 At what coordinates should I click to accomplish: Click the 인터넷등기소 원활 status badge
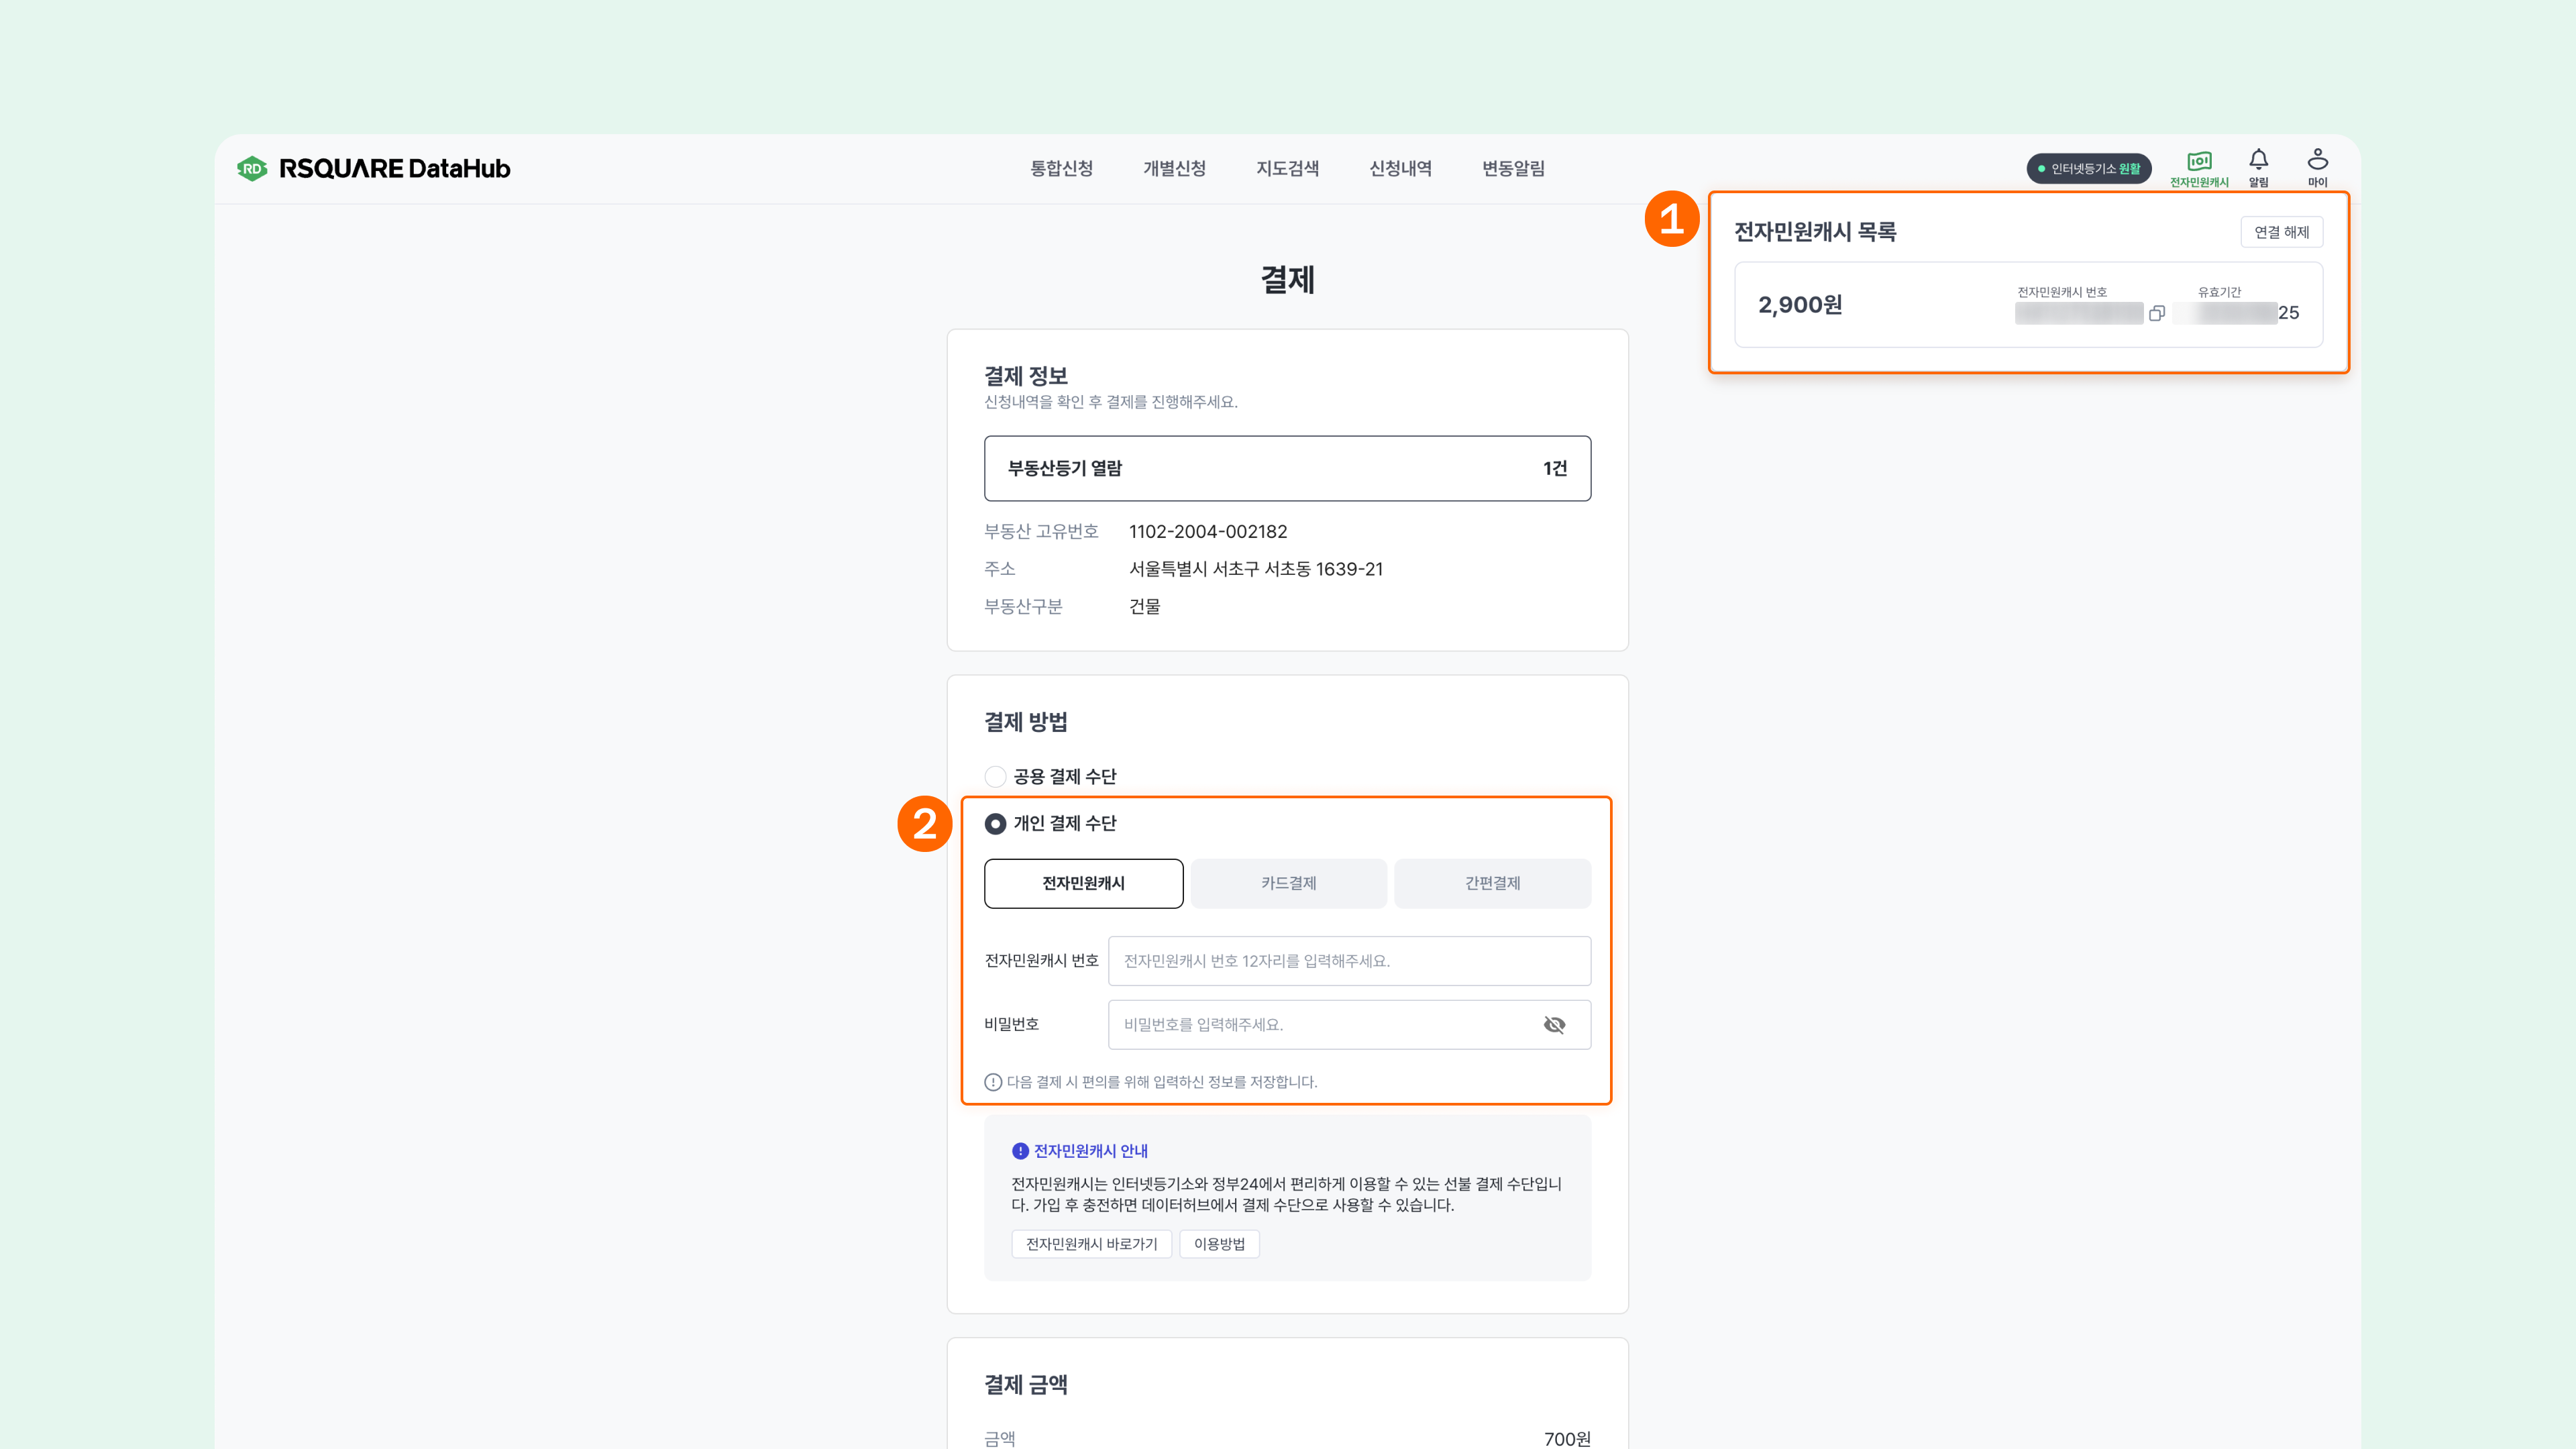[2088, 168]
